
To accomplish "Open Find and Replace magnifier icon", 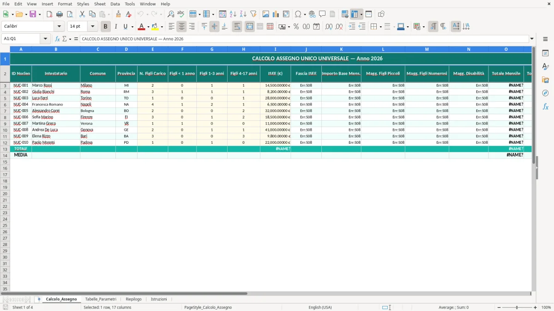I will [x=171, y=14].
